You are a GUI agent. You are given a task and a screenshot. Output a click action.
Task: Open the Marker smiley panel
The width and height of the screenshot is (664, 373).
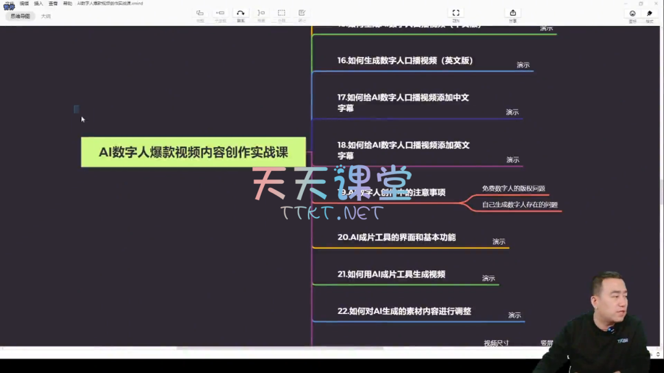(x=632, y=14)
